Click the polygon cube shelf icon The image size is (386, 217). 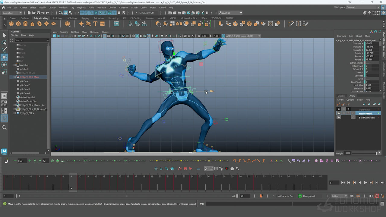(18, 24)
